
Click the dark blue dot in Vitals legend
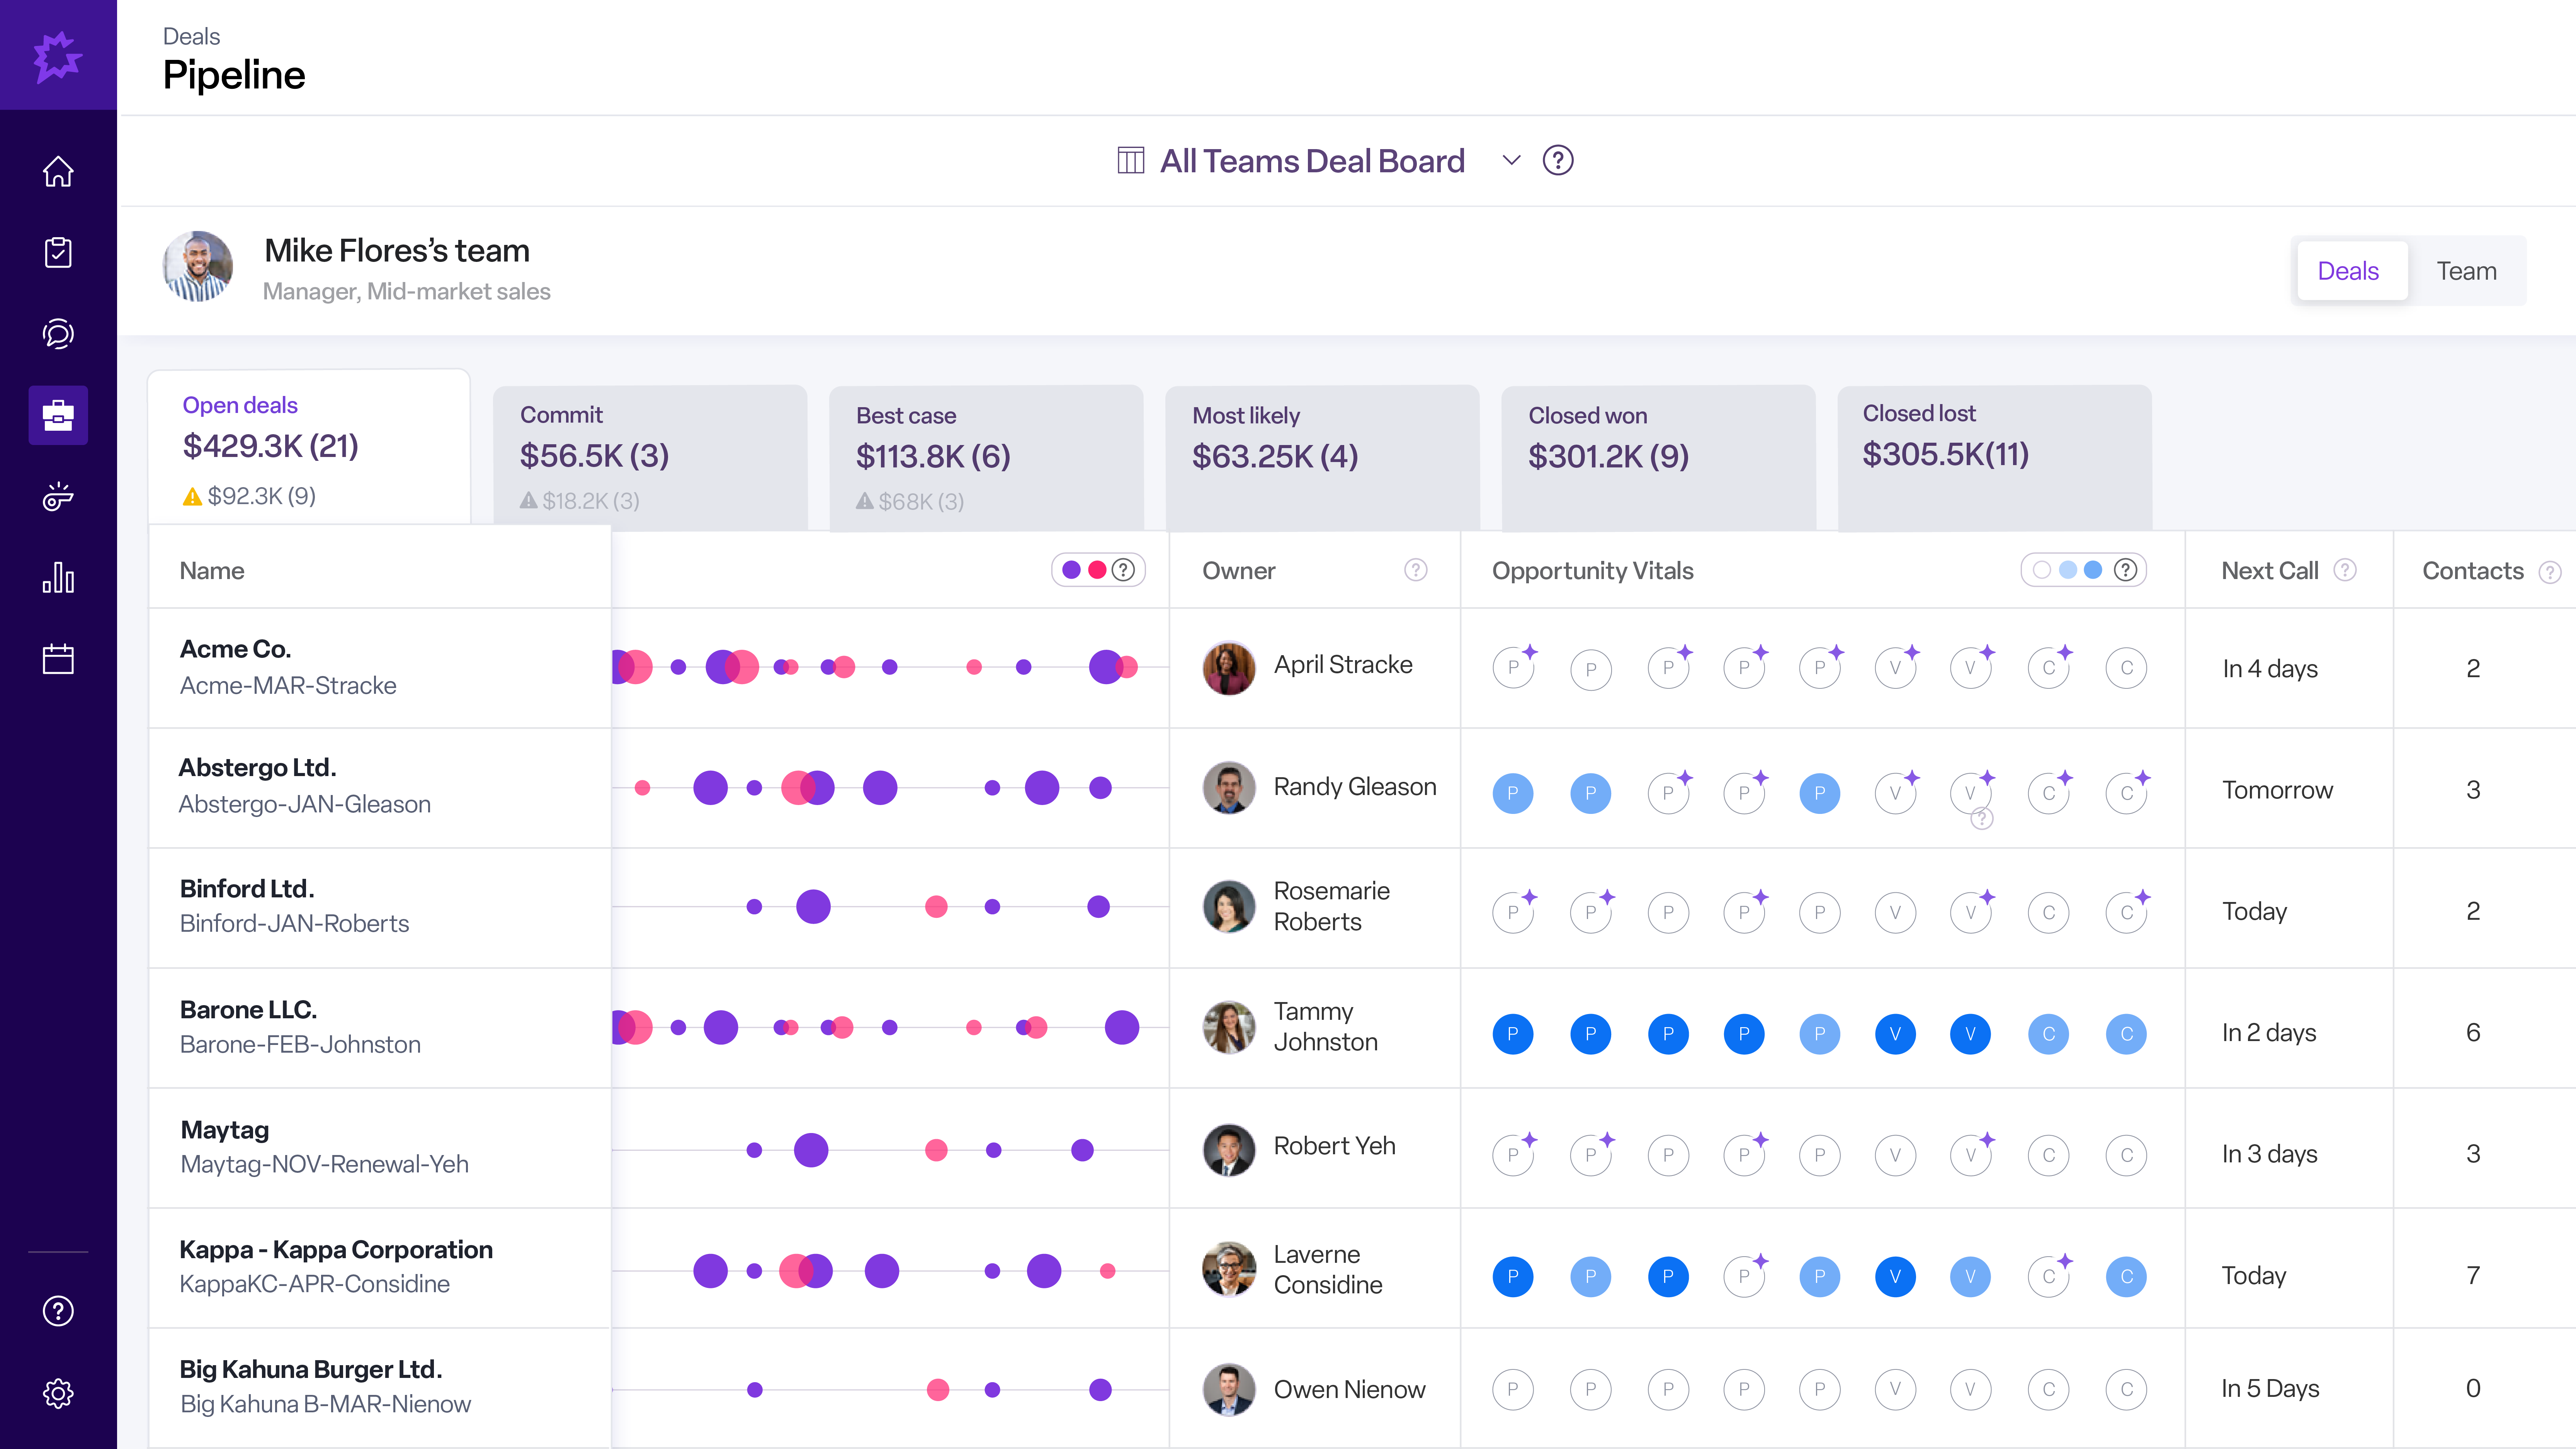2093,570
